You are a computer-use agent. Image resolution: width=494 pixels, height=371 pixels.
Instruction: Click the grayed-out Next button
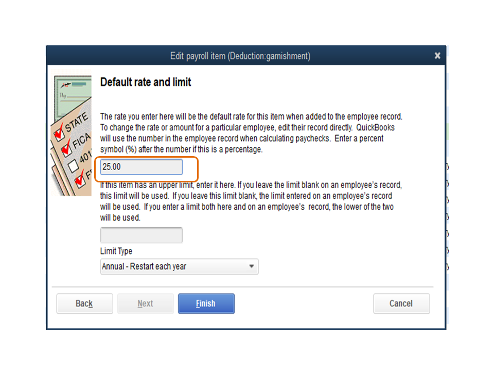[145, 303]
